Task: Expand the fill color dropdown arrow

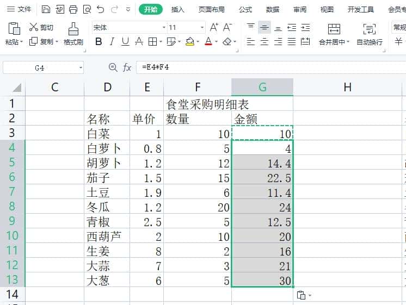Action: (198, 41)
